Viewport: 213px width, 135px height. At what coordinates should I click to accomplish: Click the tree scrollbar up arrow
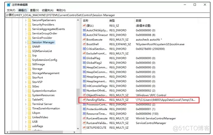point(78,20)
